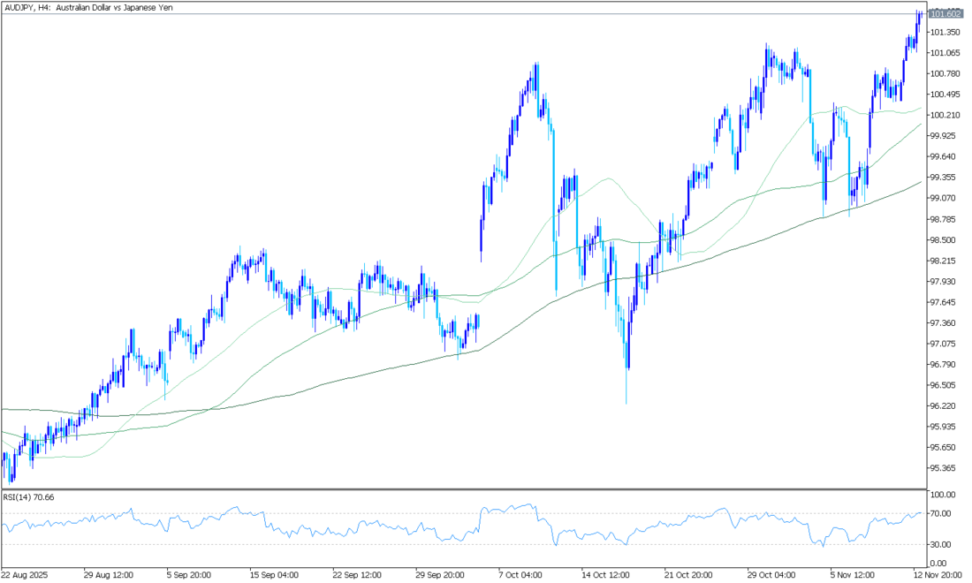This screenshot has width=972, height=583.
Task: Click the current price label 101.602
Action: (x=945, y=14)
